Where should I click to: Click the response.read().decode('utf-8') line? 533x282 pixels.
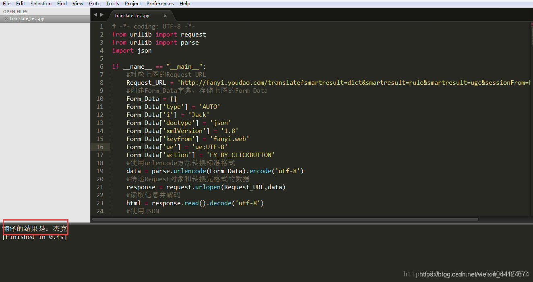click(195, 203)
